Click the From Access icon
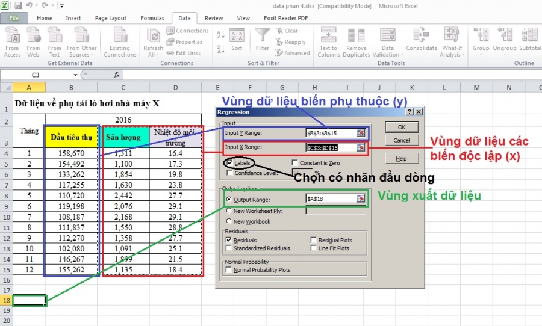 coord(12,36)
